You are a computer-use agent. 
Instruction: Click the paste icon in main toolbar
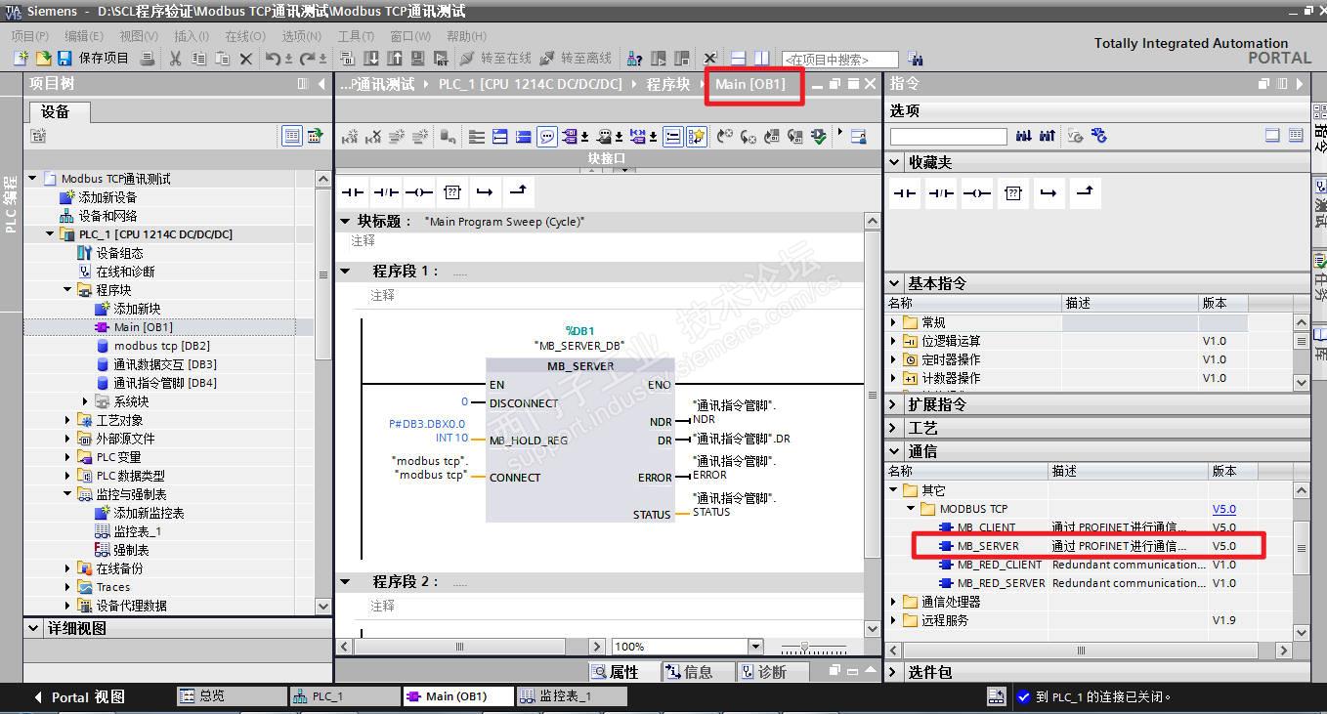[x=222, y=59]
